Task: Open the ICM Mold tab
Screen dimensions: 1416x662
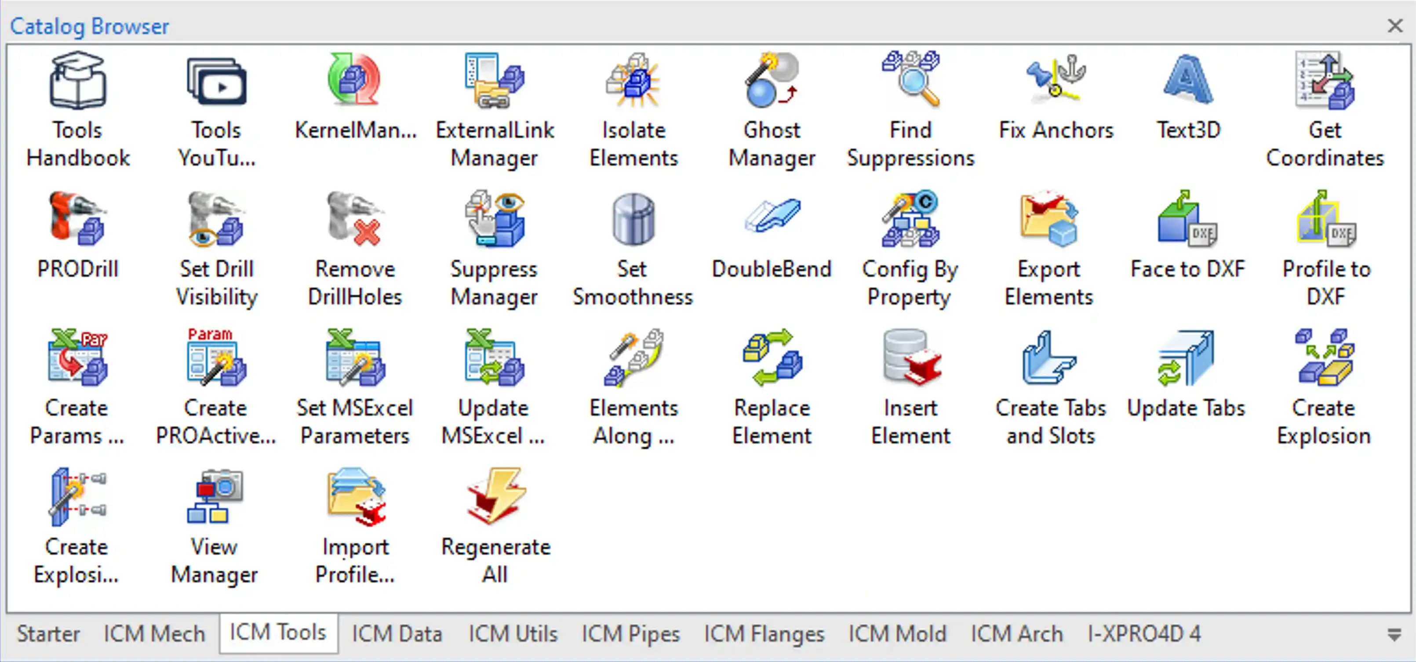Action: [898, 633]
